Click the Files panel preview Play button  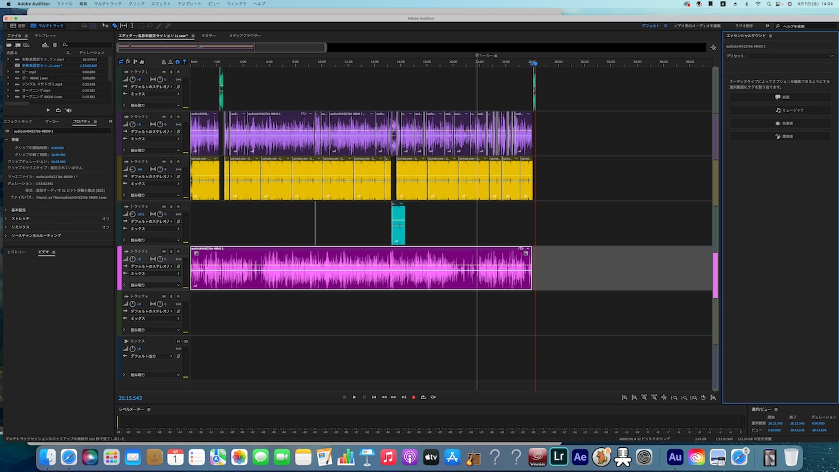(x=48, y=110)
